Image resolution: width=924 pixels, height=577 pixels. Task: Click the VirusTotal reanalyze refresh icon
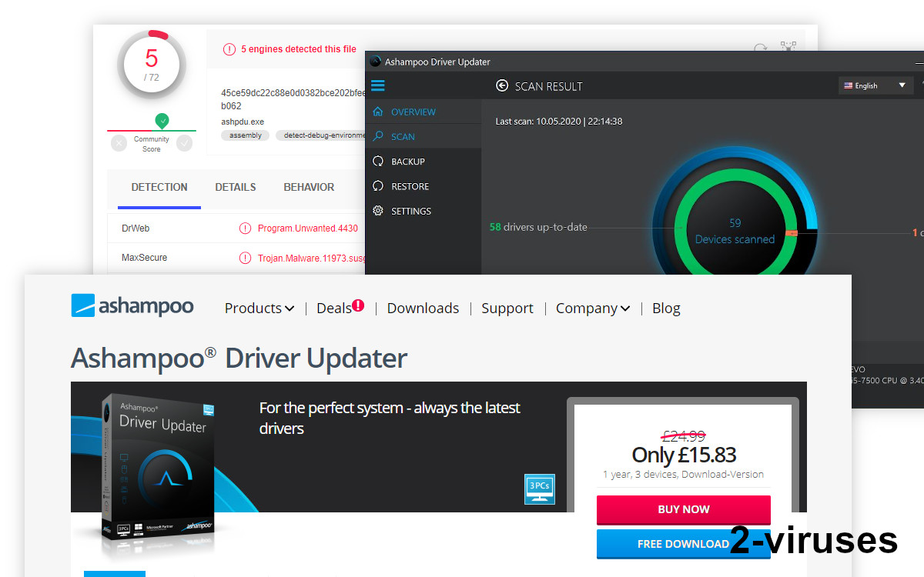pyautogui.click(x=760, y=48)
